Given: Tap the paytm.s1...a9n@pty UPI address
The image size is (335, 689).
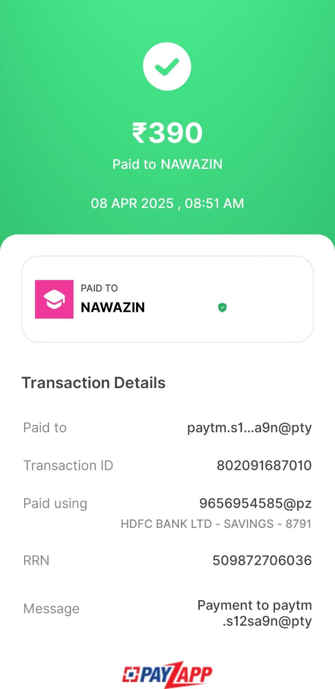Looking at the screenshot, I should [x=249, y=428].
